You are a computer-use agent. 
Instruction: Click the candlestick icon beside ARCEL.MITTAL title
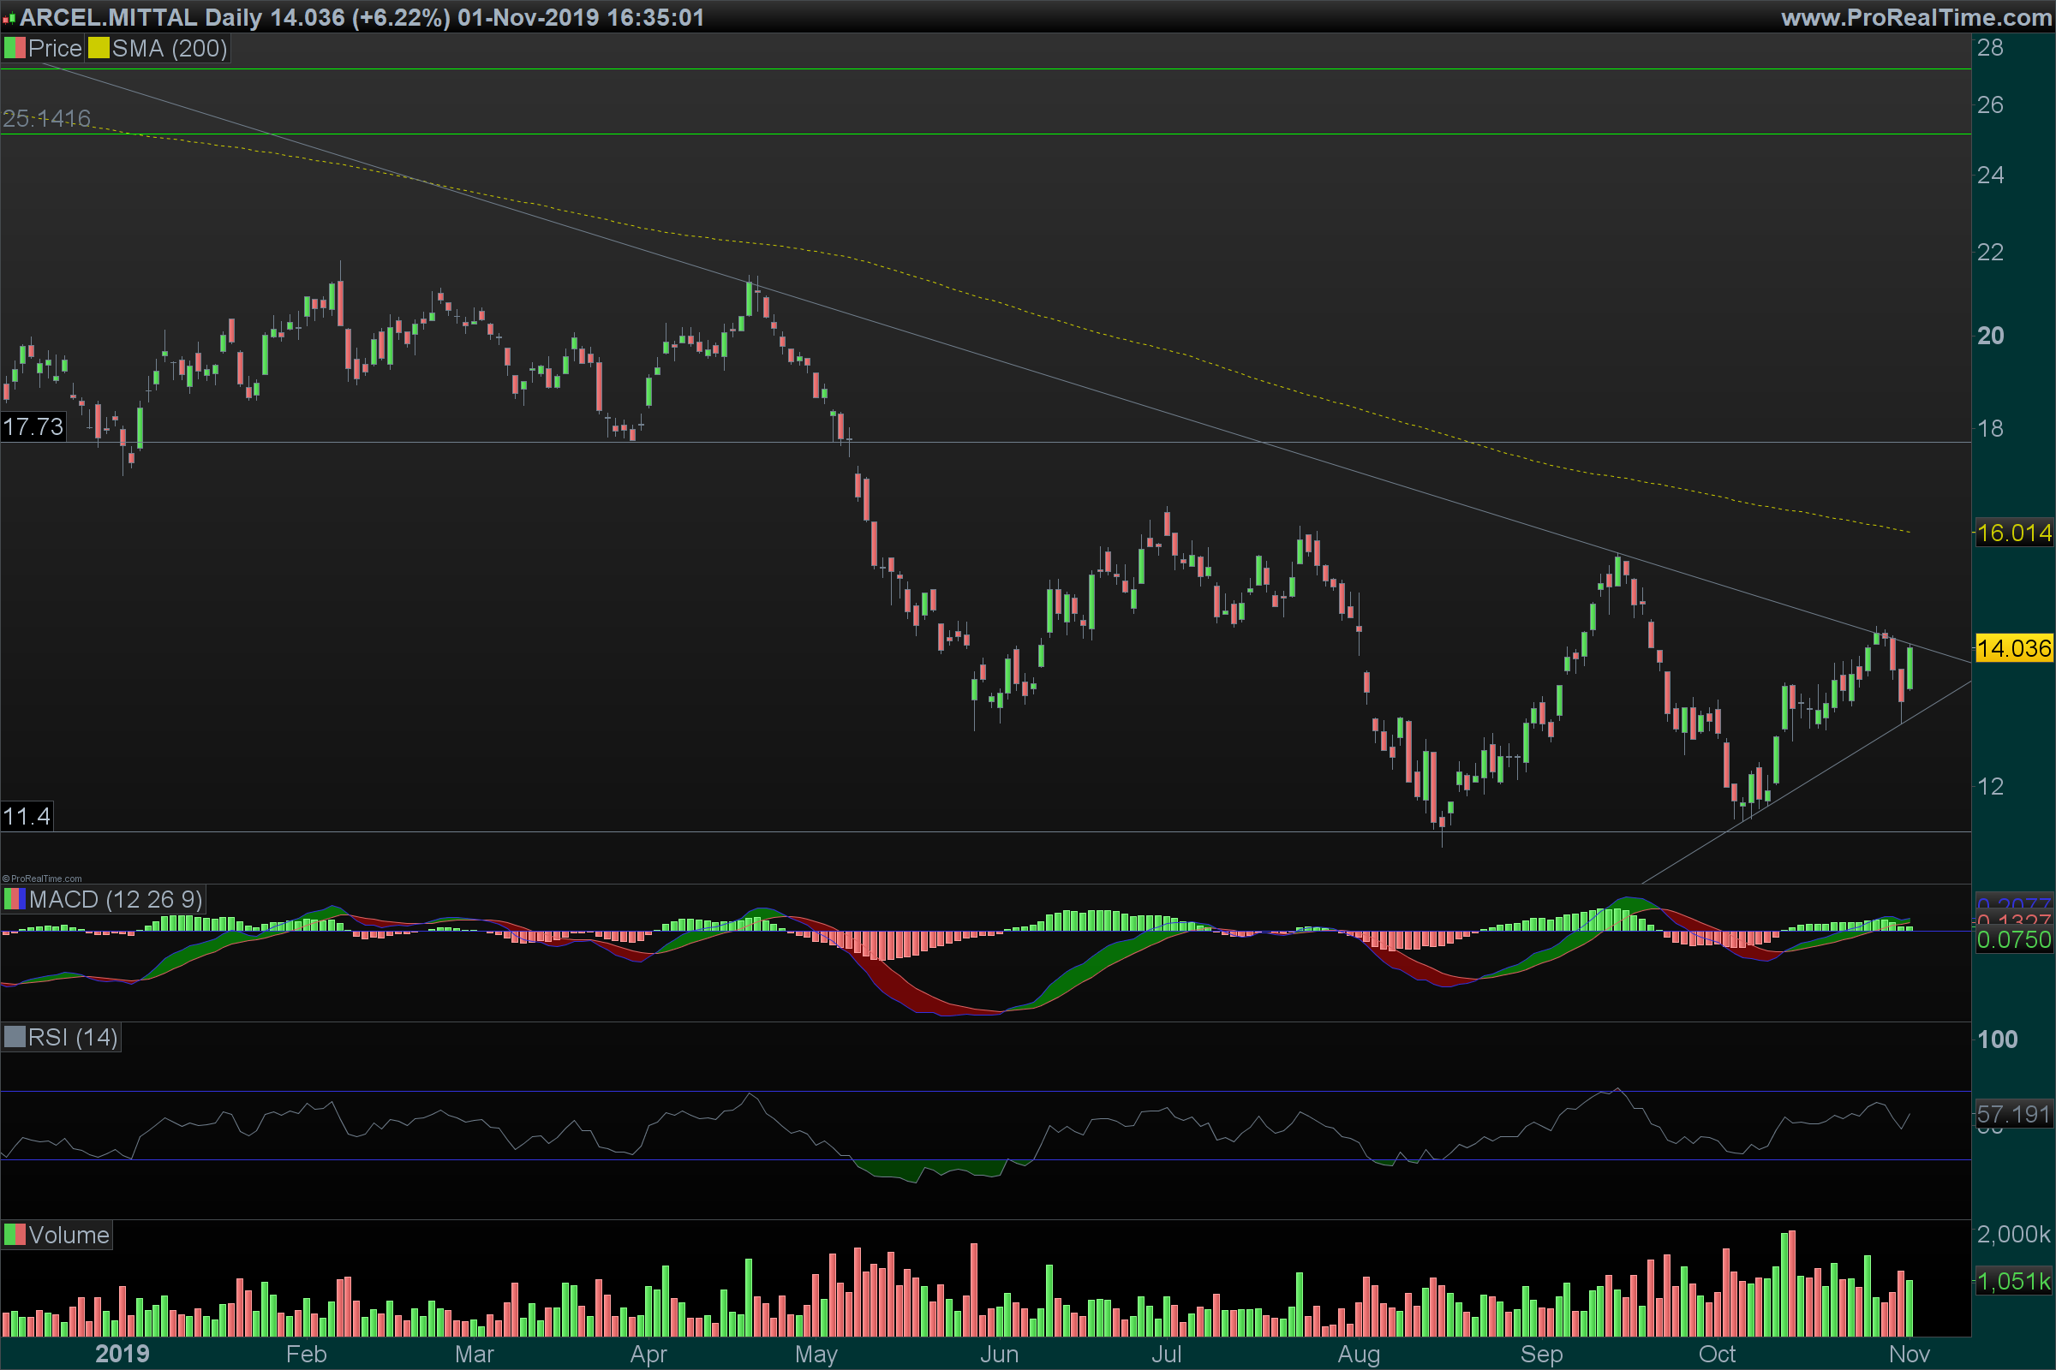point(9,17)
